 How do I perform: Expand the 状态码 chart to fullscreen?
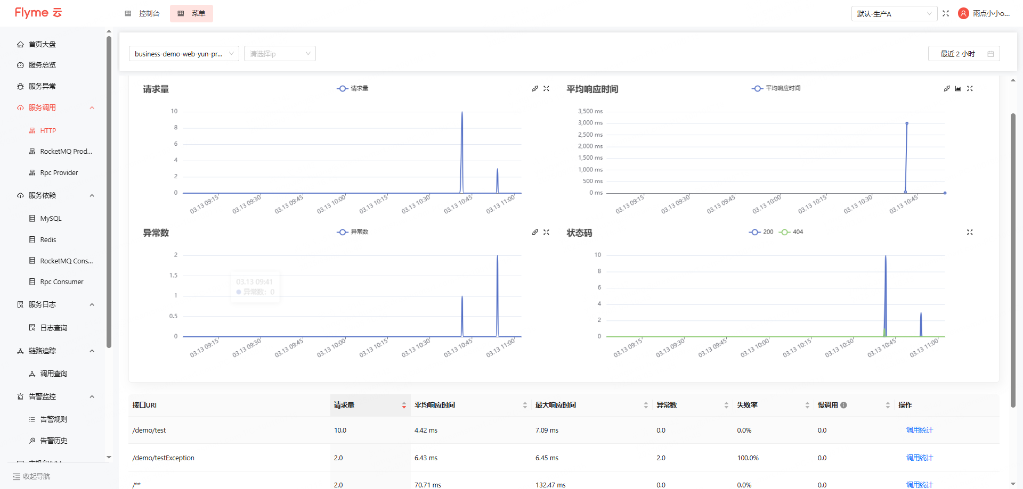(x=970, y=233)
